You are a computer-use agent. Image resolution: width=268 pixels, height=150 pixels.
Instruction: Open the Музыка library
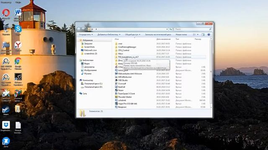tap(88, 74)
